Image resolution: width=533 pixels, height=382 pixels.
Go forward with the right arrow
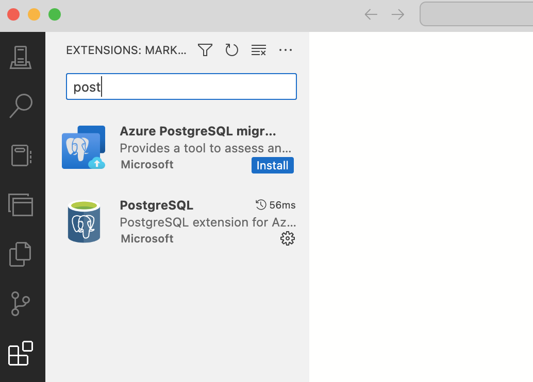[398, 14]
